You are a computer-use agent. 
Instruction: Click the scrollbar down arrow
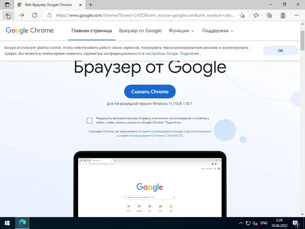tap(303, 215)
